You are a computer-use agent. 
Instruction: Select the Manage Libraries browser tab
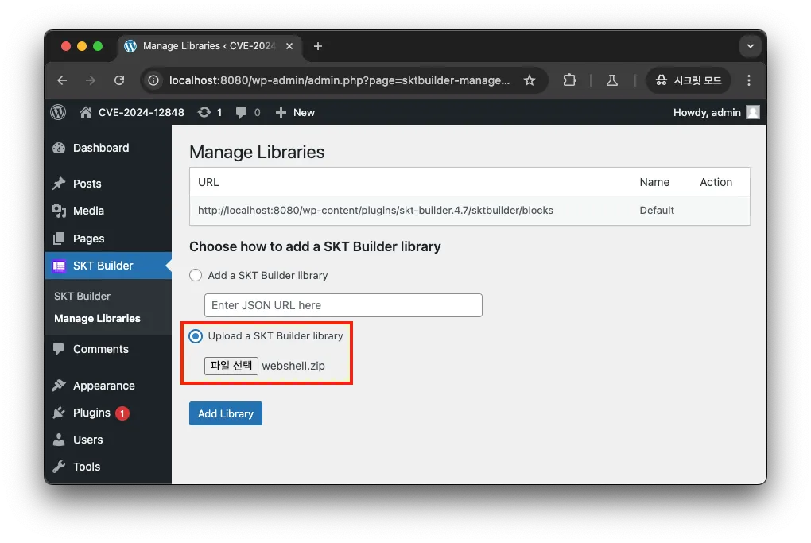[x=209, y=46]
